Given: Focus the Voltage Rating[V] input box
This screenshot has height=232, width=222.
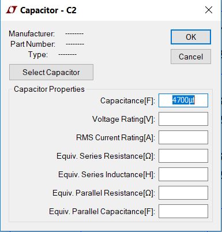Looking at the screenshot, I should pyautogui.click(x=183, y=119).
